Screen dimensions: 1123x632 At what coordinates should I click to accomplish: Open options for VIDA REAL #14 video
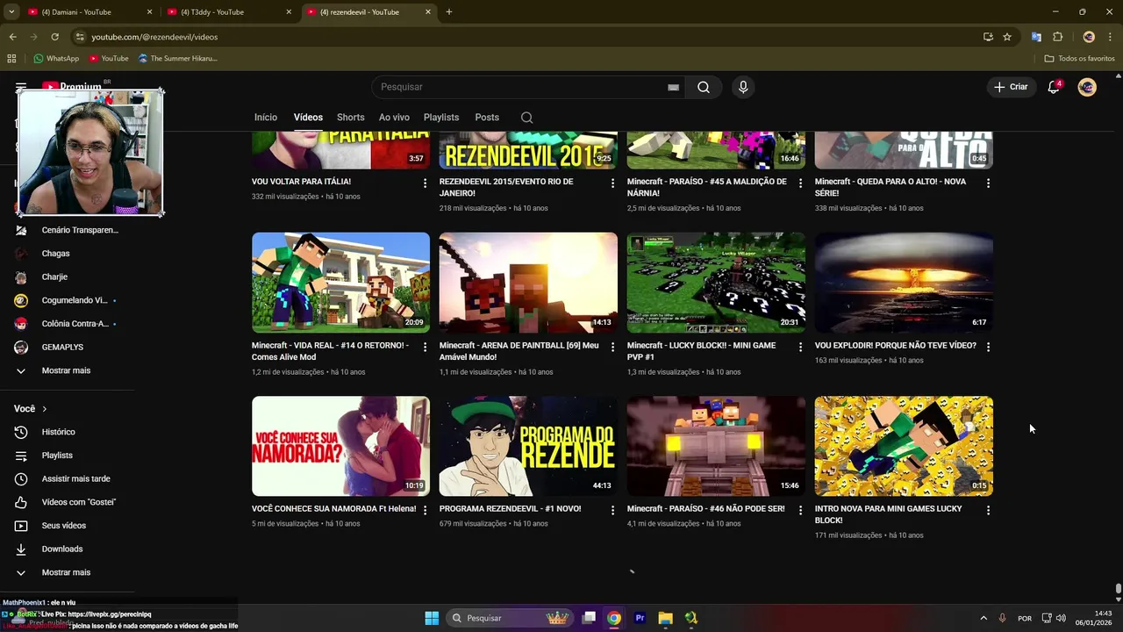(425, 347)
